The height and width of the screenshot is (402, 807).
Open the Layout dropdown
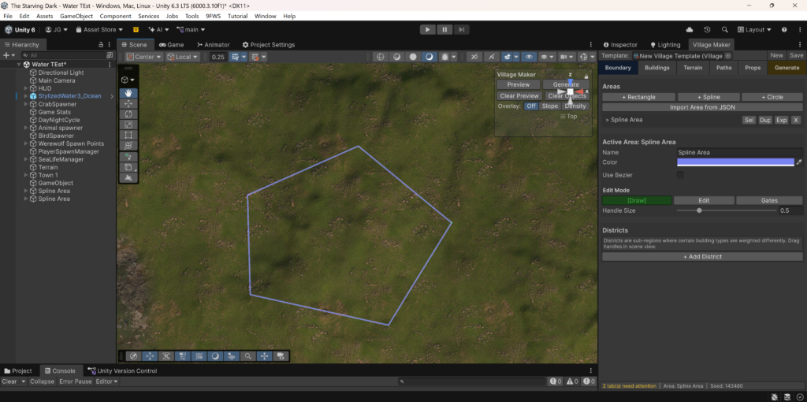coord(755,29)
